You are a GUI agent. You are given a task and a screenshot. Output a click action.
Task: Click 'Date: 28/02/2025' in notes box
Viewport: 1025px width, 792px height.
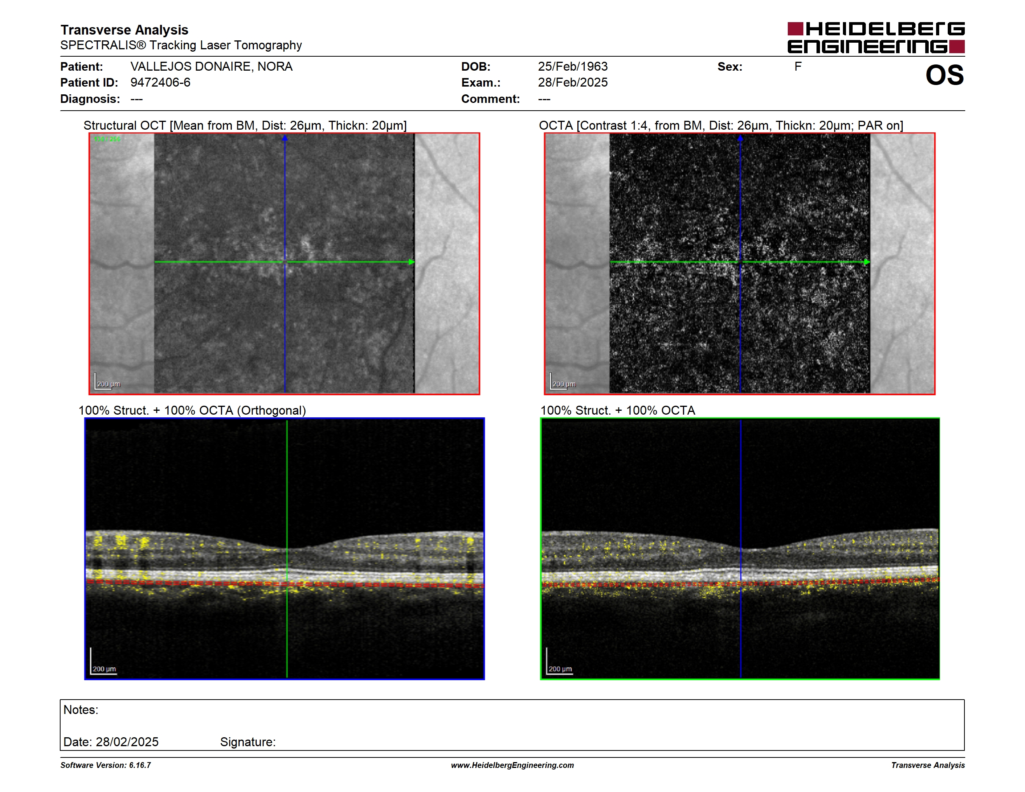tap(111, 742)
